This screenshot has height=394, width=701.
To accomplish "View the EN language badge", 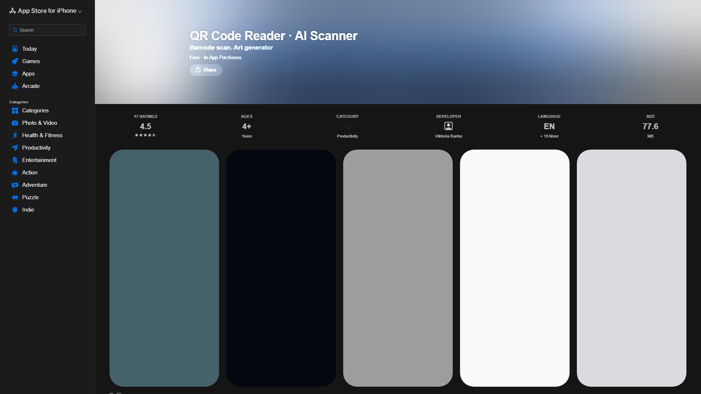I will 549,126.
